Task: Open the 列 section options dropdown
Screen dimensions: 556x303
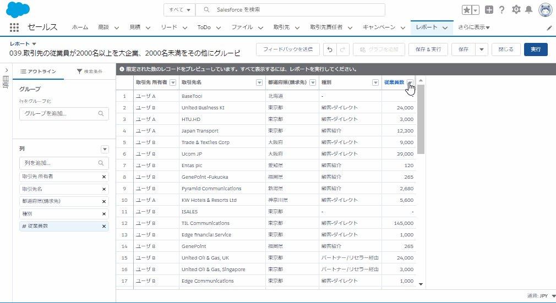Action: pos(105,149)
